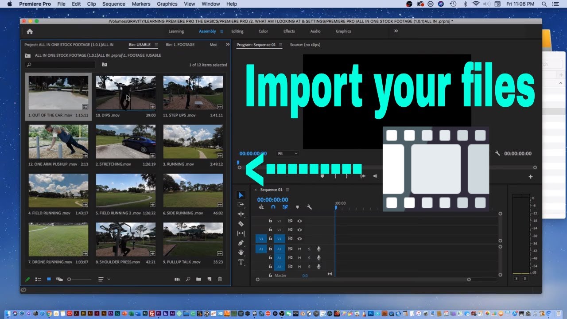Open Program monitor button editor plus
This screenshot has width=567, height=319.
pos(531,177)
